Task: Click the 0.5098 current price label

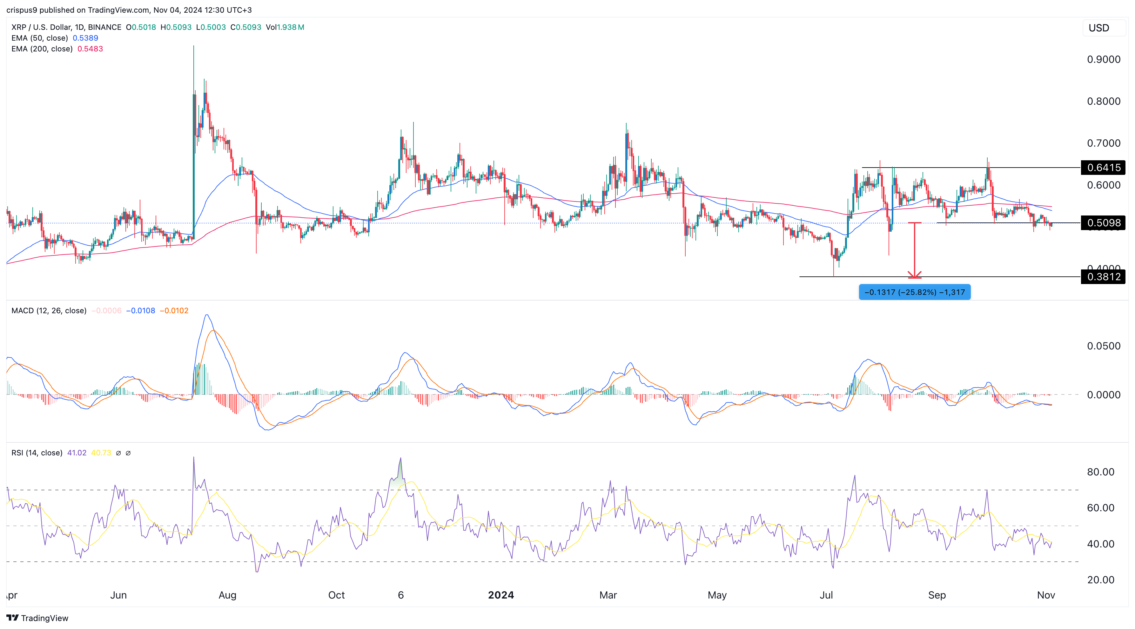Action: click(x=1103, y=223)
